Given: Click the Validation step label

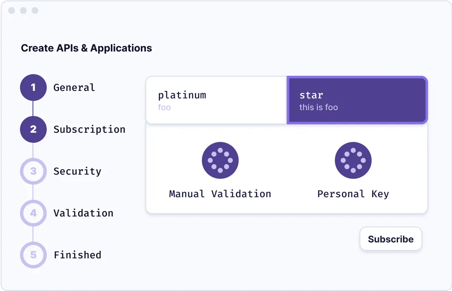Looking at the screenshot, I should [x=83, y=213].
